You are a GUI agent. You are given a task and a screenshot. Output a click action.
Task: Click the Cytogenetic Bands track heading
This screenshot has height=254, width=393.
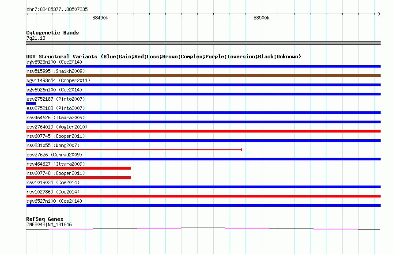[53, 33]
